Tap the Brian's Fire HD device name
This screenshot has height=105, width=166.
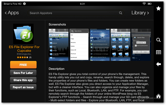[x=13, y=4]
